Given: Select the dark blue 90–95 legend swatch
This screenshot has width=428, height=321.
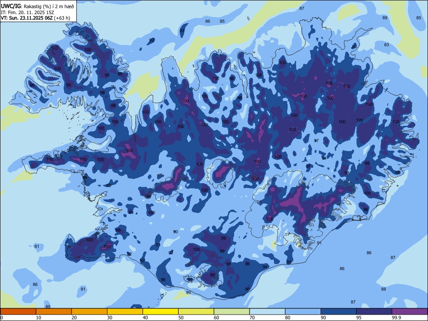Looking at the screenshot, I should click(339, 312).
